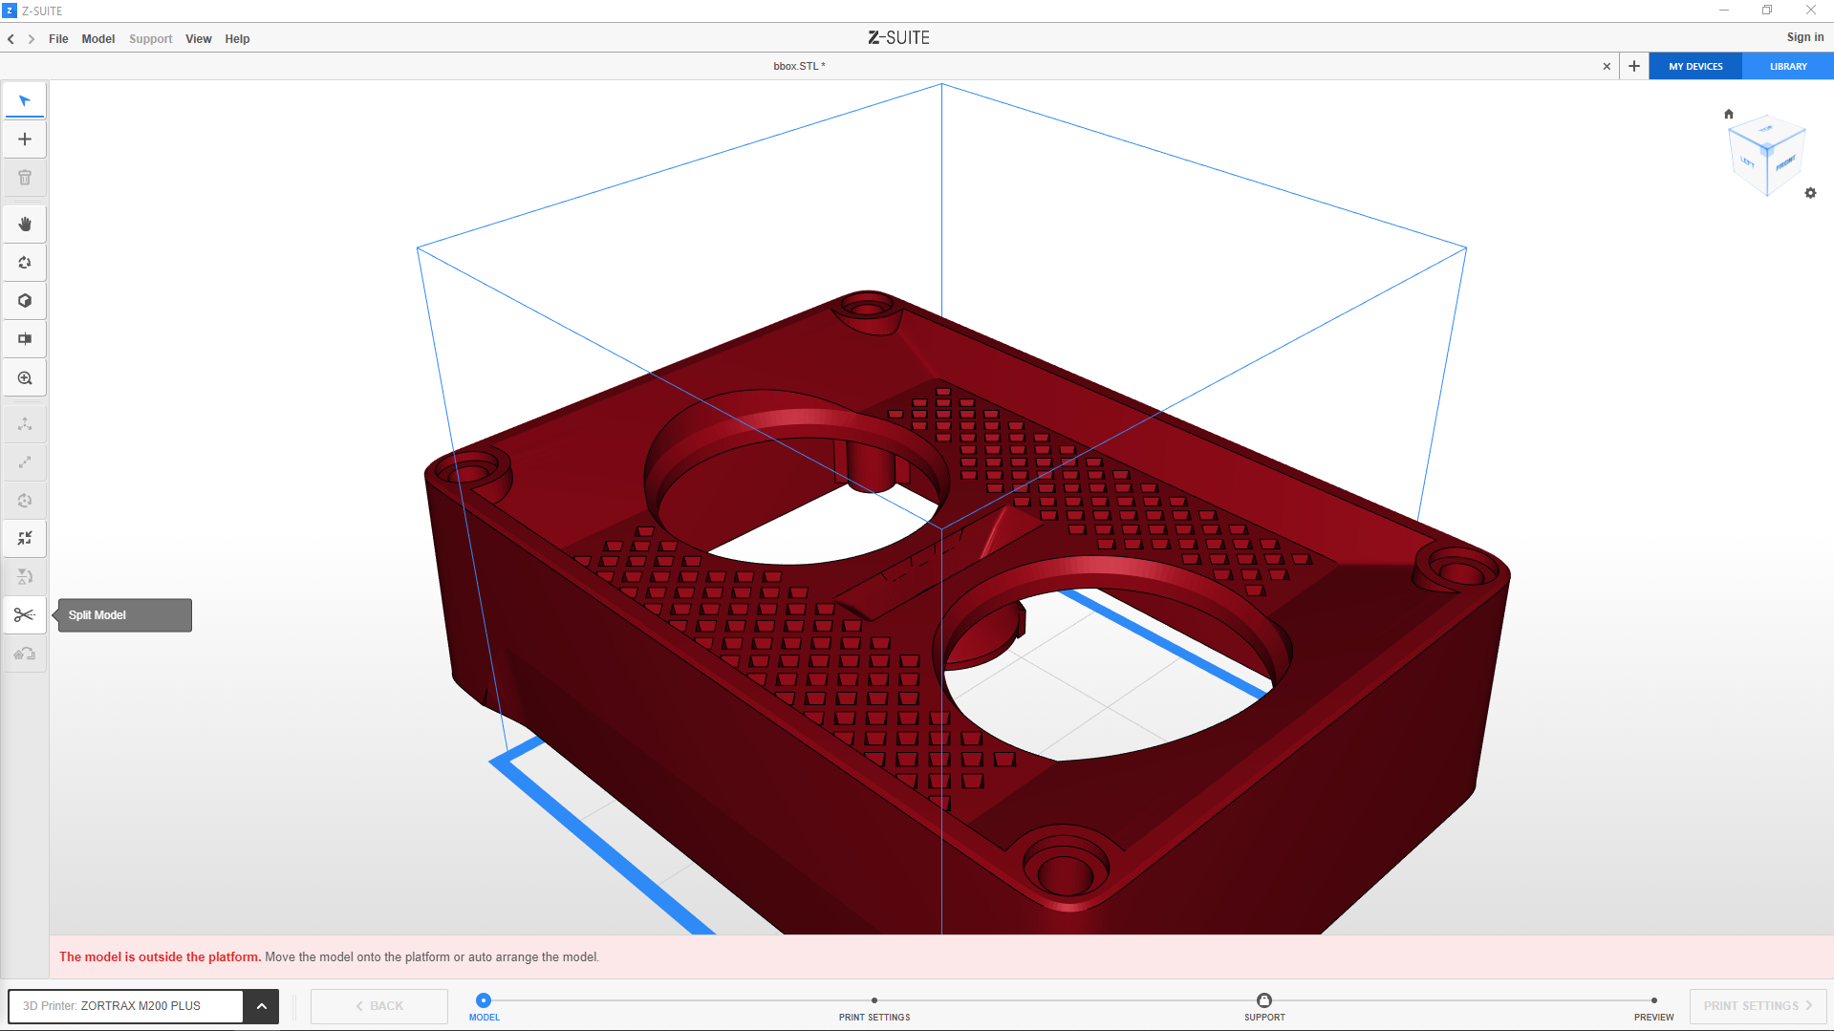Activate the hand pan tool
Viewport: 1834px width, 1031px height.
pos(25,225)
